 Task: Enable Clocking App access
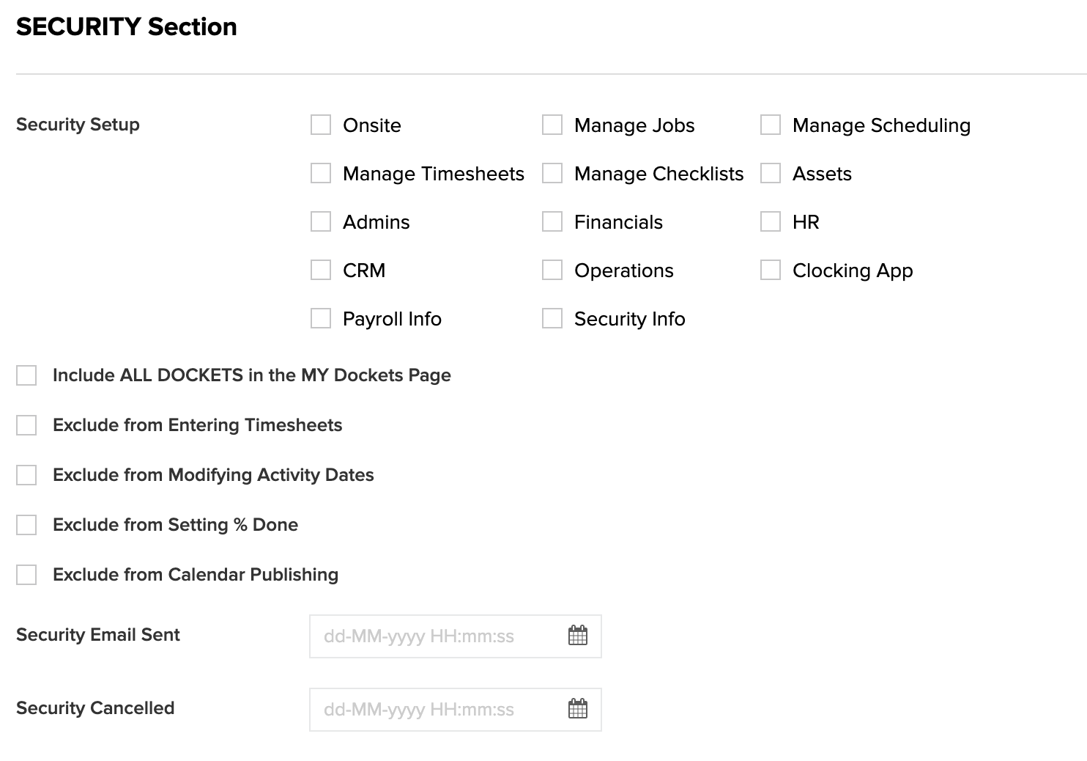[x=770, y=270]
